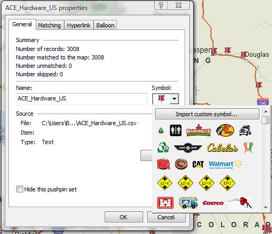This screenshot has height=234, width=272.
Task: Choose the recycling symbol icon
Action: click(163, 147)
